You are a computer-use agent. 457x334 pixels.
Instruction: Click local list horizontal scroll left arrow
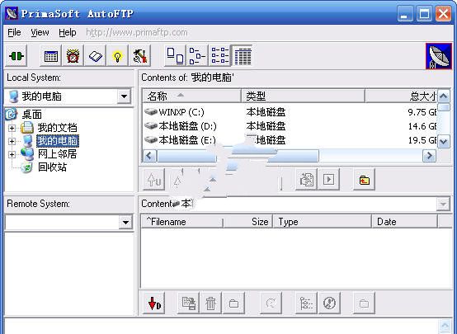tap(149, 156)
